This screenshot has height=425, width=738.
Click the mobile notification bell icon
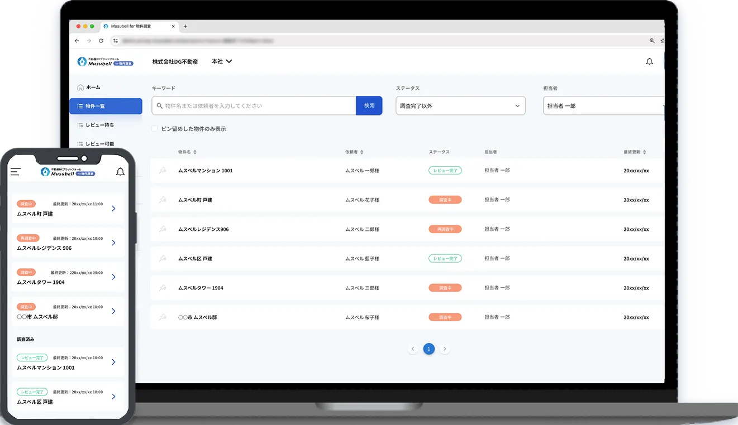120,172
